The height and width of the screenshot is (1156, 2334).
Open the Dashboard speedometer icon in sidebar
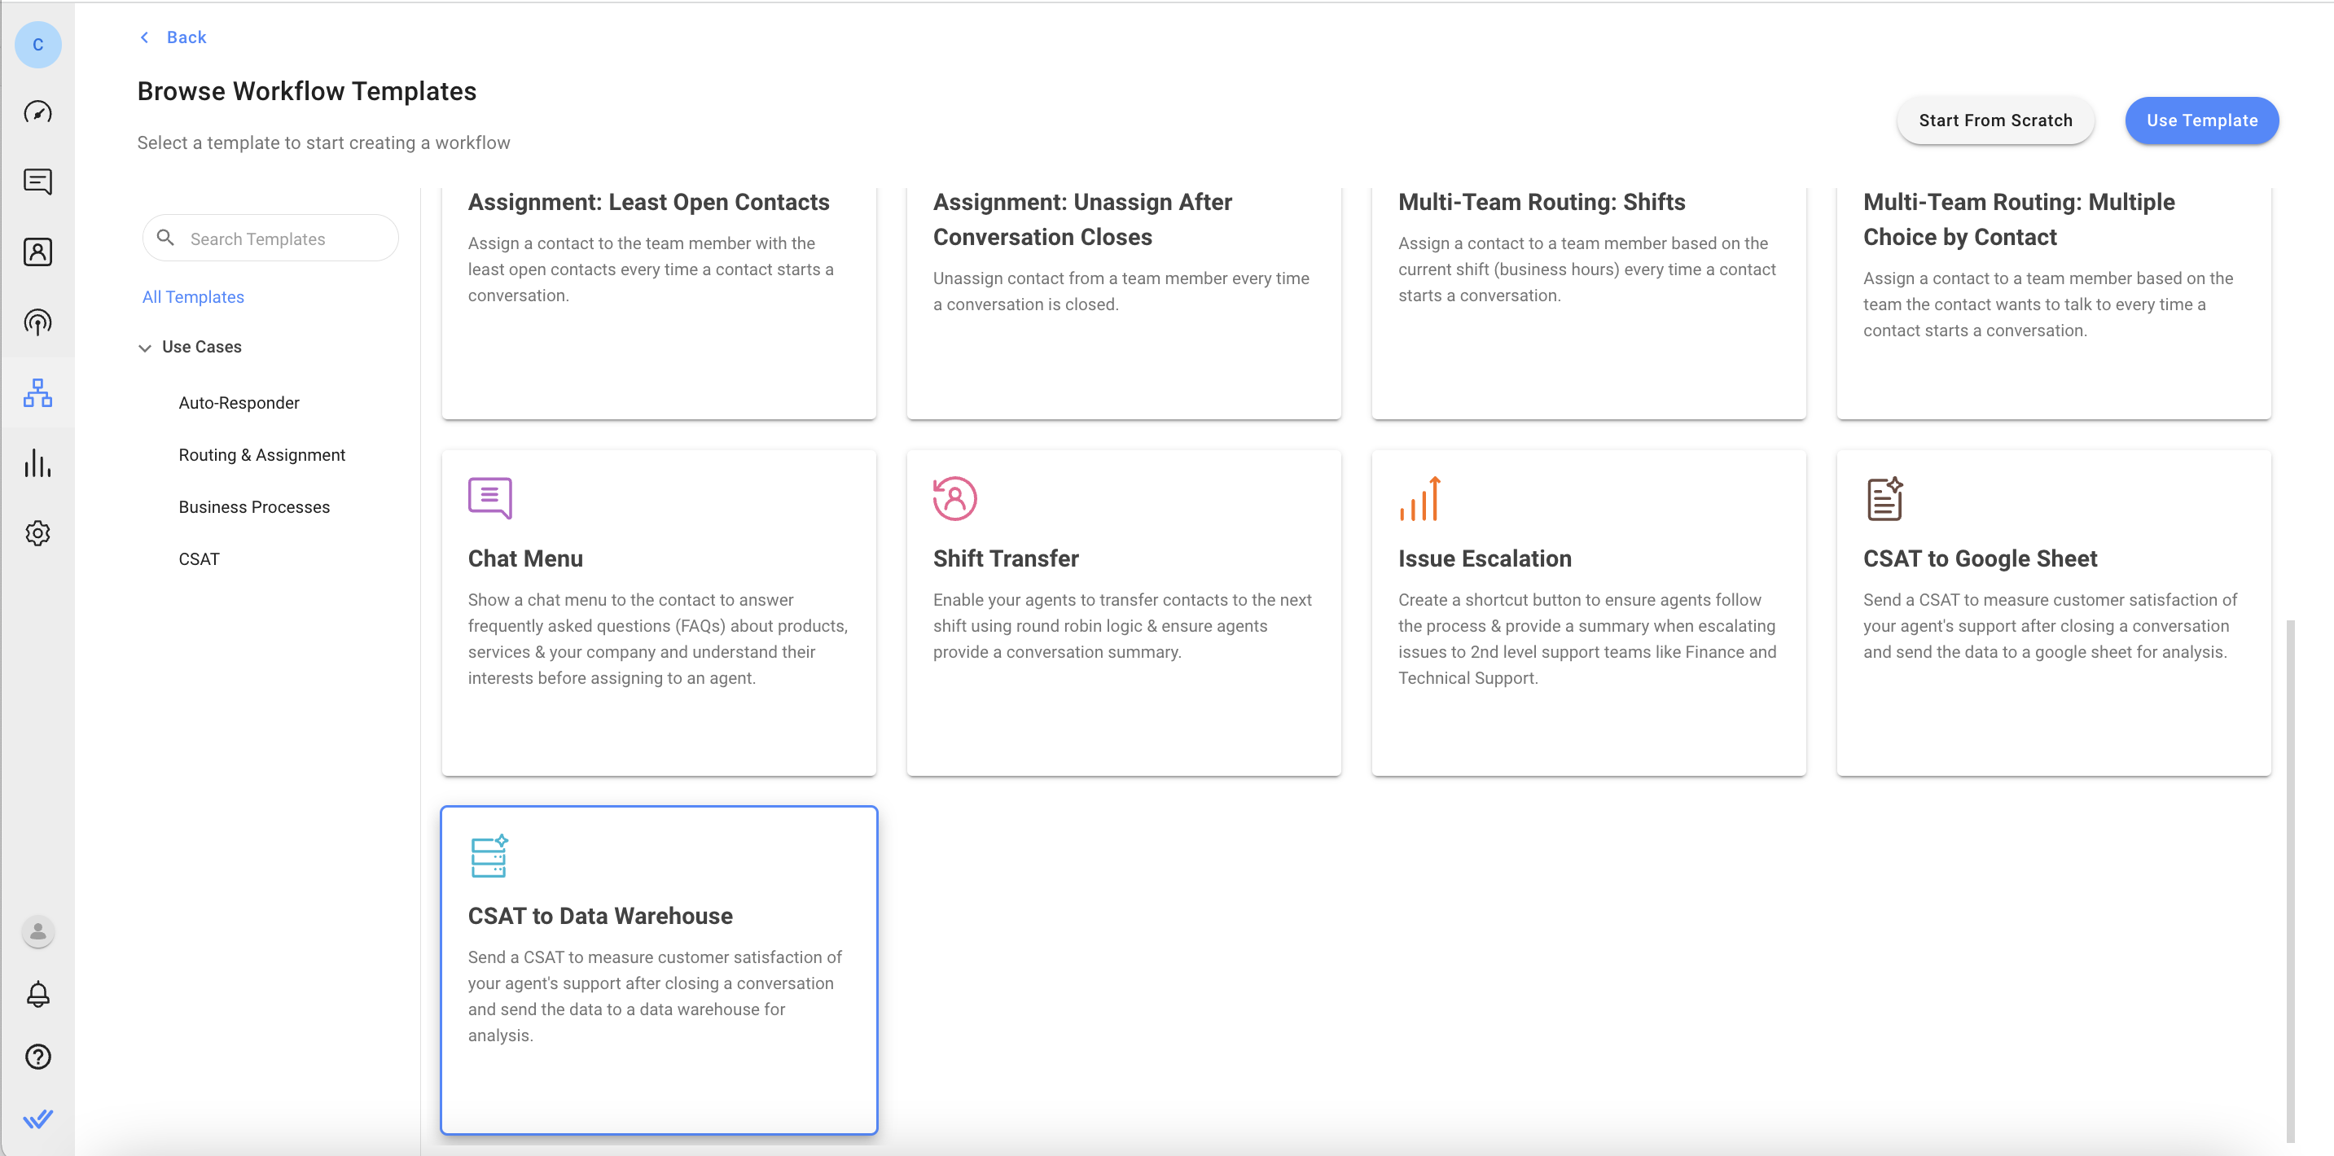click(37, 112)
